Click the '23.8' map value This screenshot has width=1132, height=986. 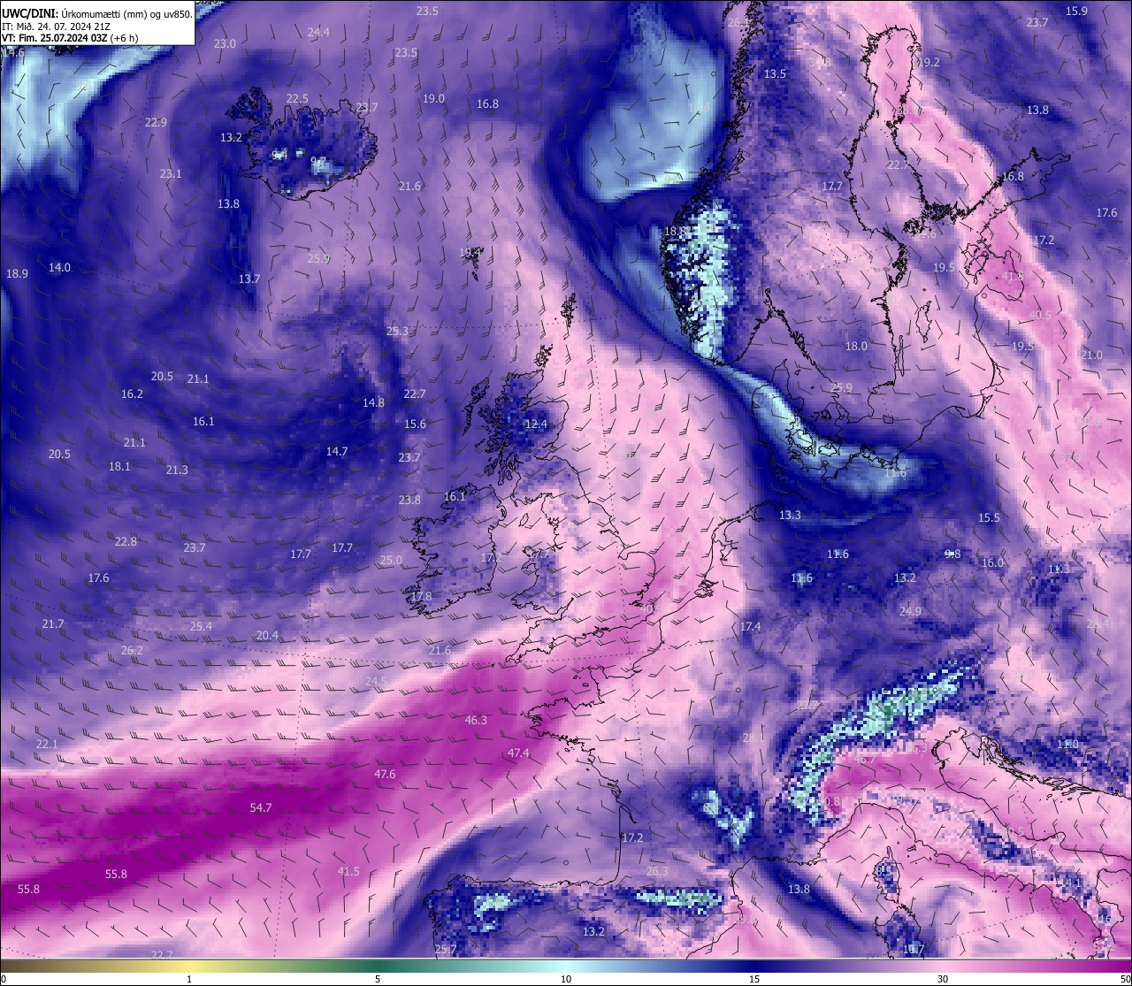tap(409, 501)
